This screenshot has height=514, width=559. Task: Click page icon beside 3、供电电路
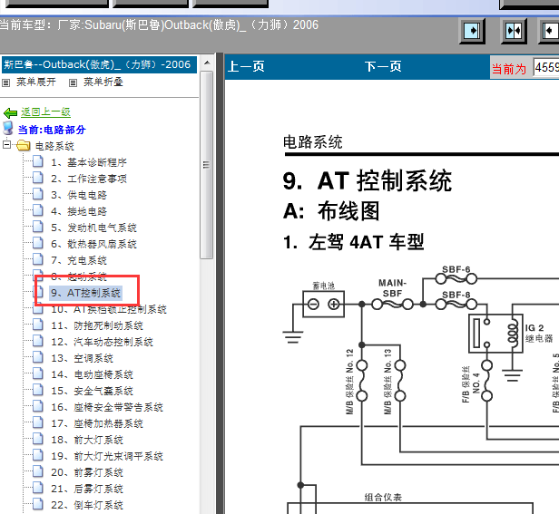(x=38, y=194)
